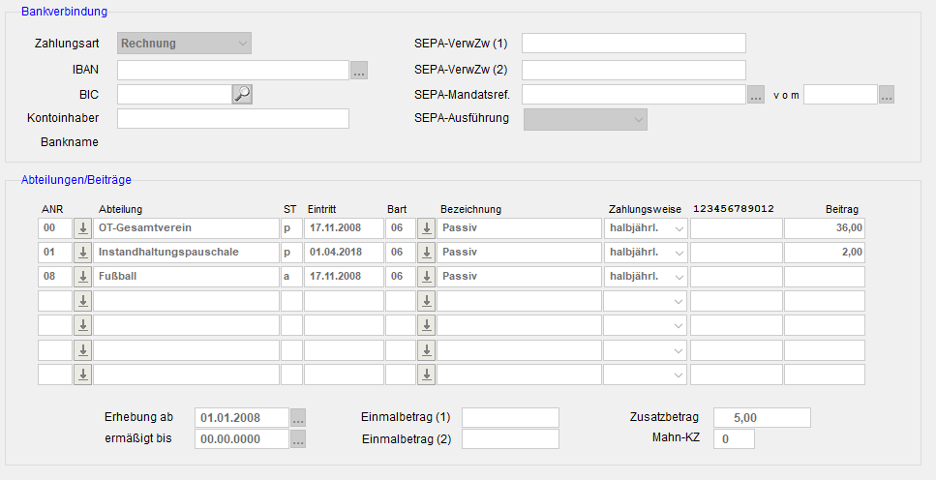
Task: Focus the SEPA-VerwZw (1) text field
Action: (634, 44)
